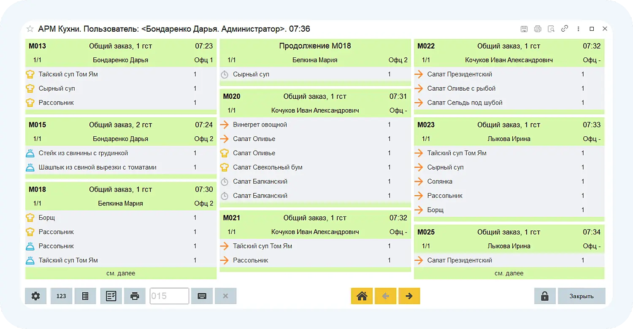Select the M022 order header
This screenshot has width=633, height=329.
coord(509,46)
